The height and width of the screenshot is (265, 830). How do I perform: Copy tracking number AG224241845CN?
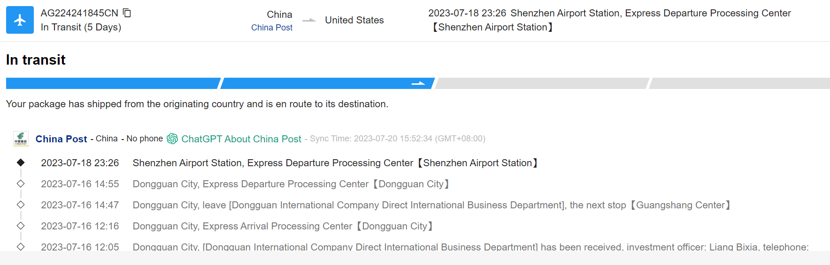tap(127, 13)
